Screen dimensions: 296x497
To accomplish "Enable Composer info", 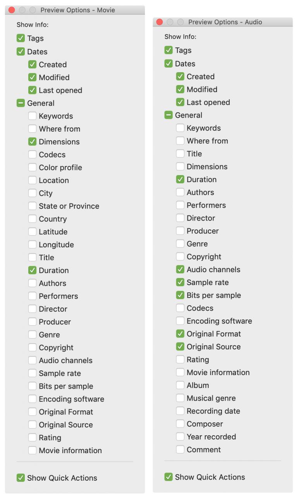I will [181, 424].
